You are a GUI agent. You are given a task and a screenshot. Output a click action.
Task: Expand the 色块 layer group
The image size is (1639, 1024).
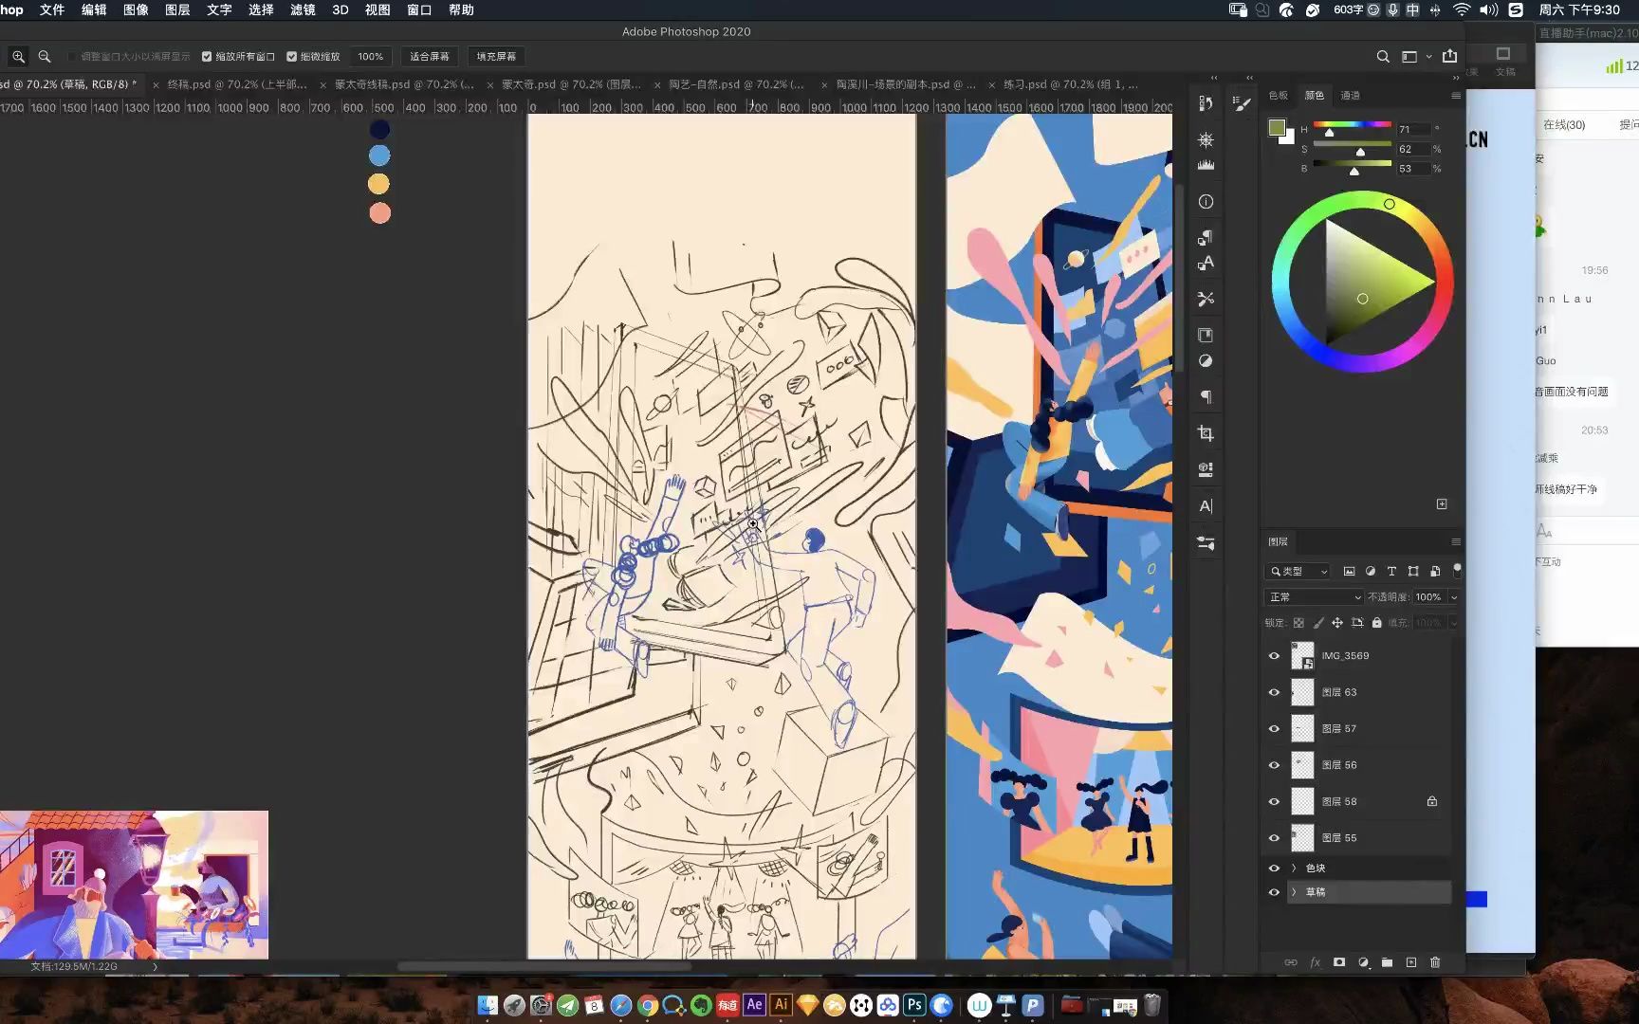click(1294, 869)
